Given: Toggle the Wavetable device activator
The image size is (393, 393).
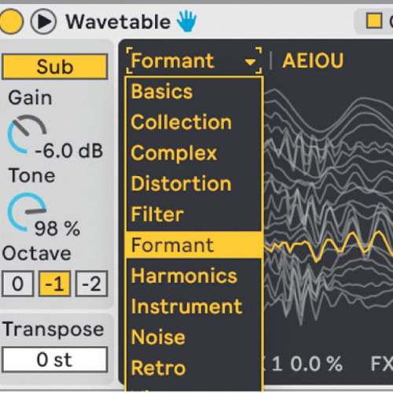Looking at the screenshot, I should point(10,21).
